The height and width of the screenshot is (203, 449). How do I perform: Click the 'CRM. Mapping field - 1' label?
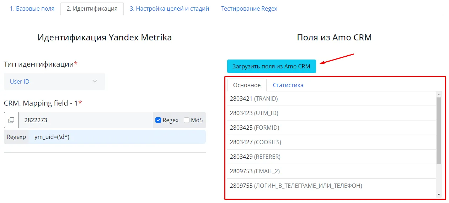43,103
